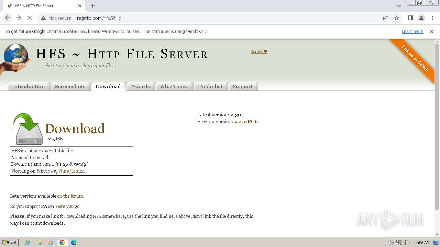Click the 'on the forum' link
The width and height of the screenshot is (440, 247).
70,196
